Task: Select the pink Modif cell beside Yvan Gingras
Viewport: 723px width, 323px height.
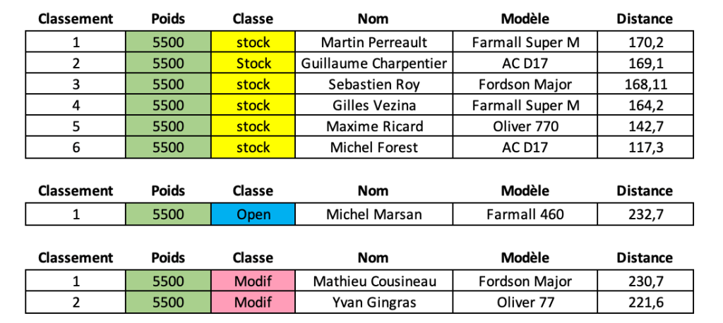Action: 253,303
